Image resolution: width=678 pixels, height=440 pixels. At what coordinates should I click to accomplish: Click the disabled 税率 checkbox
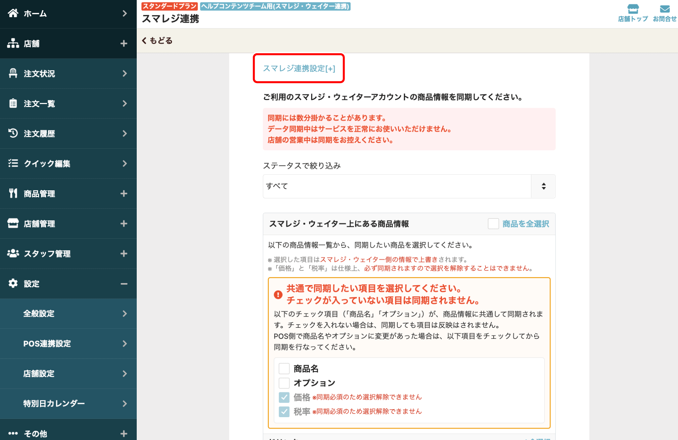(x=284, y=411)
